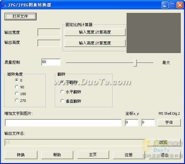
Task: Click the 输出宽度 output width field
Action: click(x=49, y=32)
